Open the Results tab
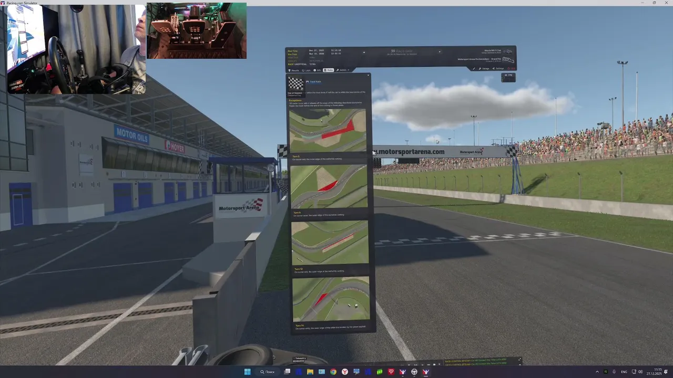The width and height of the screenshot is (673, 378). 294,70
